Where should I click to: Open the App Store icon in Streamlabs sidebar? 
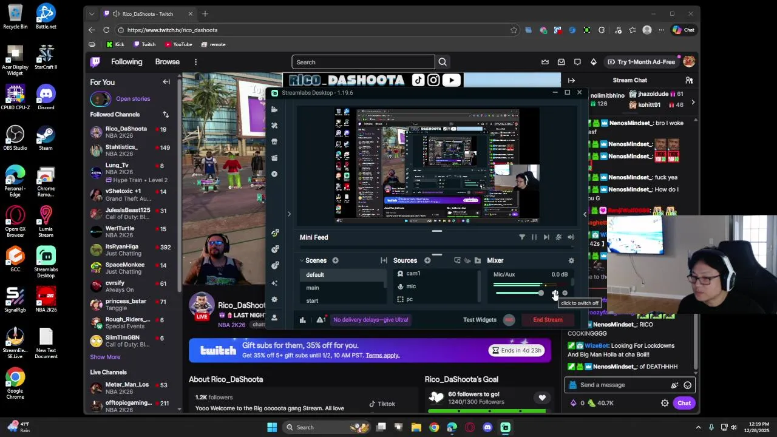tap(274, 141)
